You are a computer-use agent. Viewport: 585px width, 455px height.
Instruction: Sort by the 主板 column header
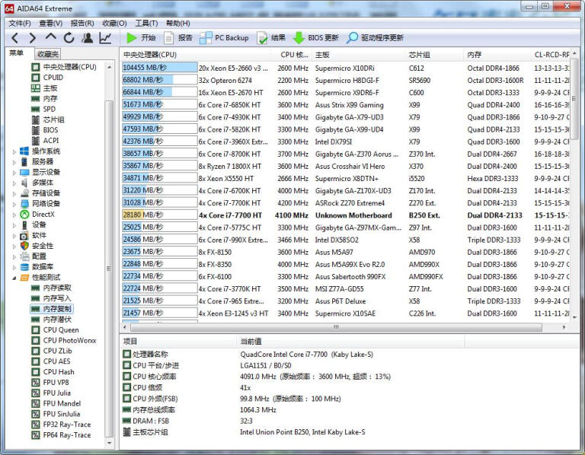tap(360, 55)
